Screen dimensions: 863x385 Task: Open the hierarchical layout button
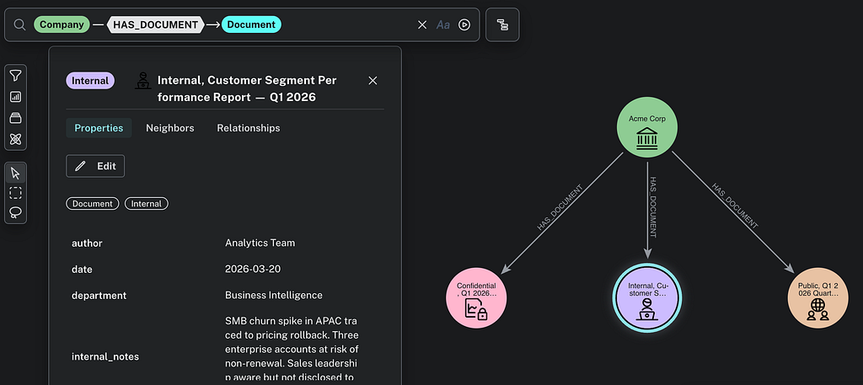[502, 24]
